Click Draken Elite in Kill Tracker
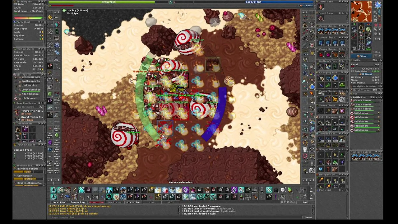Screen dimensions: 398x224 (29, 86)
